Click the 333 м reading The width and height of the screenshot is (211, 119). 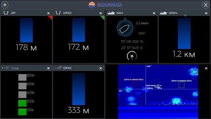pos(78,110)
